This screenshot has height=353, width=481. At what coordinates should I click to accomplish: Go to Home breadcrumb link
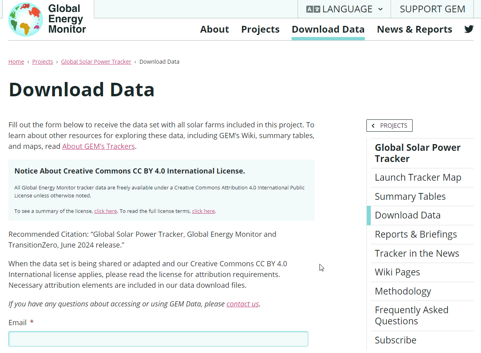tap(16, 62)
